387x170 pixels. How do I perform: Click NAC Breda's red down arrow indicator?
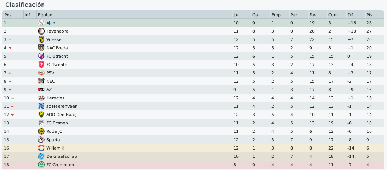pos(10,48)
